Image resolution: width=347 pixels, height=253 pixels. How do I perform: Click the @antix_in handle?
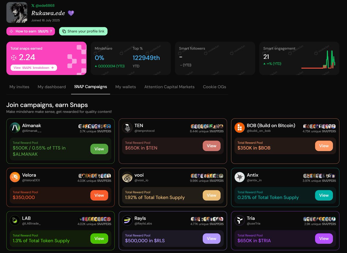click(x=254, y=180)
